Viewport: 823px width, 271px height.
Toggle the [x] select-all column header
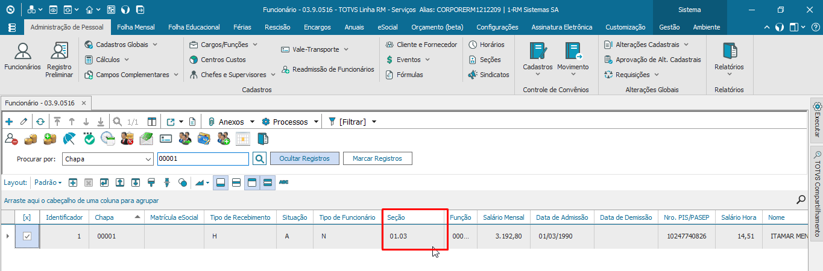point(27,217)
